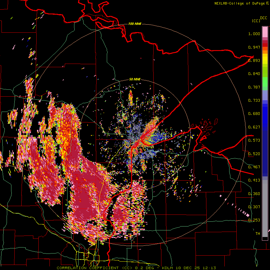Click the 0.733 scale value
Screen dimensions: 270x270
pos(254,100)
